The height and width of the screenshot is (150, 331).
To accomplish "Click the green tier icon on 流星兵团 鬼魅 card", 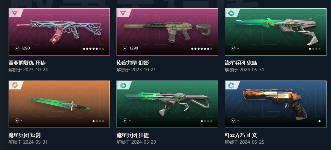I will (x=231, y=13).
